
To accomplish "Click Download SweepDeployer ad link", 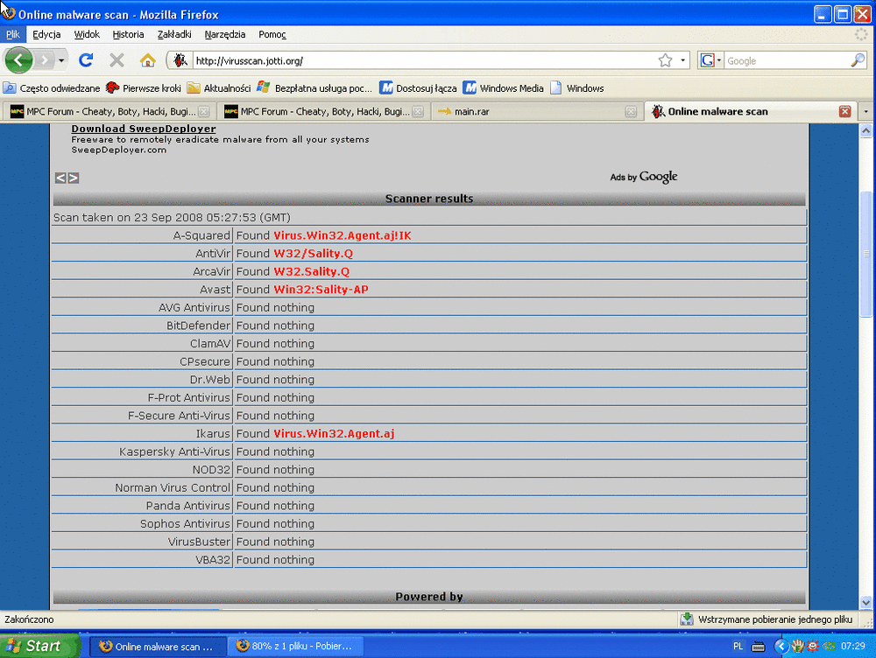I will click(x=144, y=129).
